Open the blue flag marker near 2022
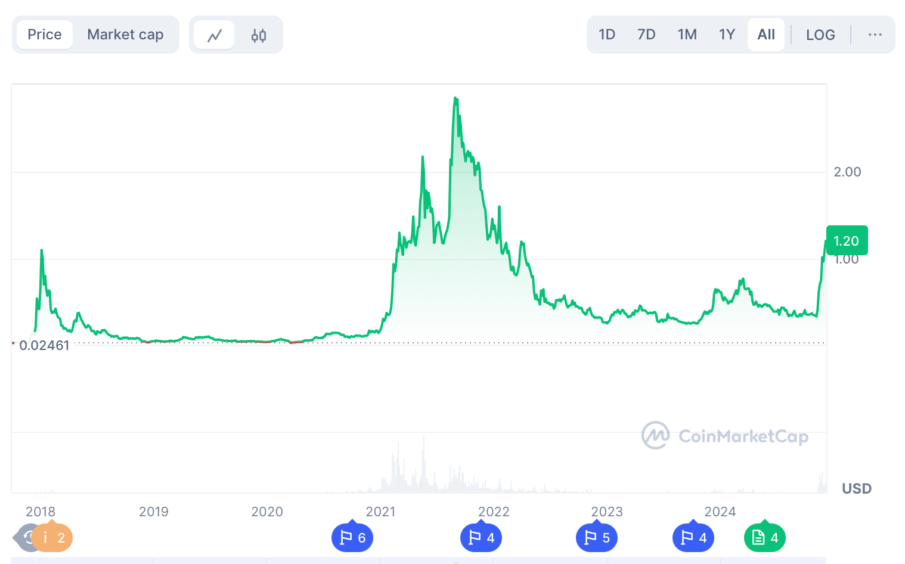Viewport: 905px width, 564px height. [x=481, y=538]
